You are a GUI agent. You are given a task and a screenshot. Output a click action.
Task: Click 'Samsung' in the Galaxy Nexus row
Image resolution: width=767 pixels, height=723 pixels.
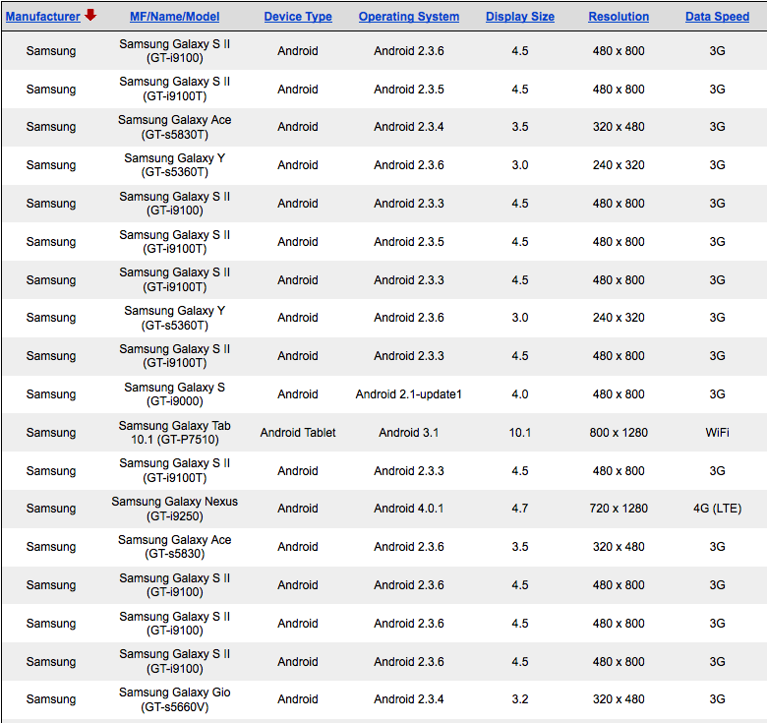(51, 509)
